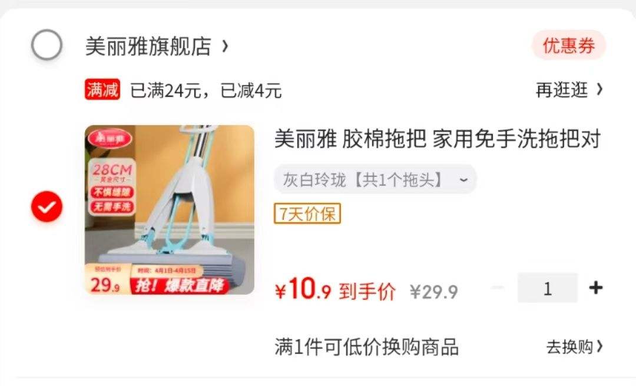
Task: View the ¥10.9 到手价 price details
Action: pos(335,289)
